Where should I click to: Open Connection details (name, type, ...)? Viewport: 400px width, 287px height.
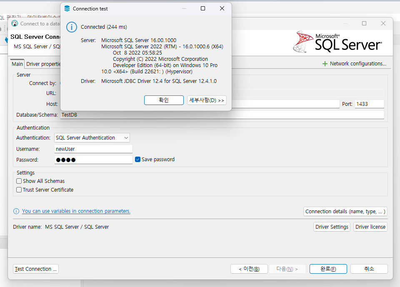[345, 212]
